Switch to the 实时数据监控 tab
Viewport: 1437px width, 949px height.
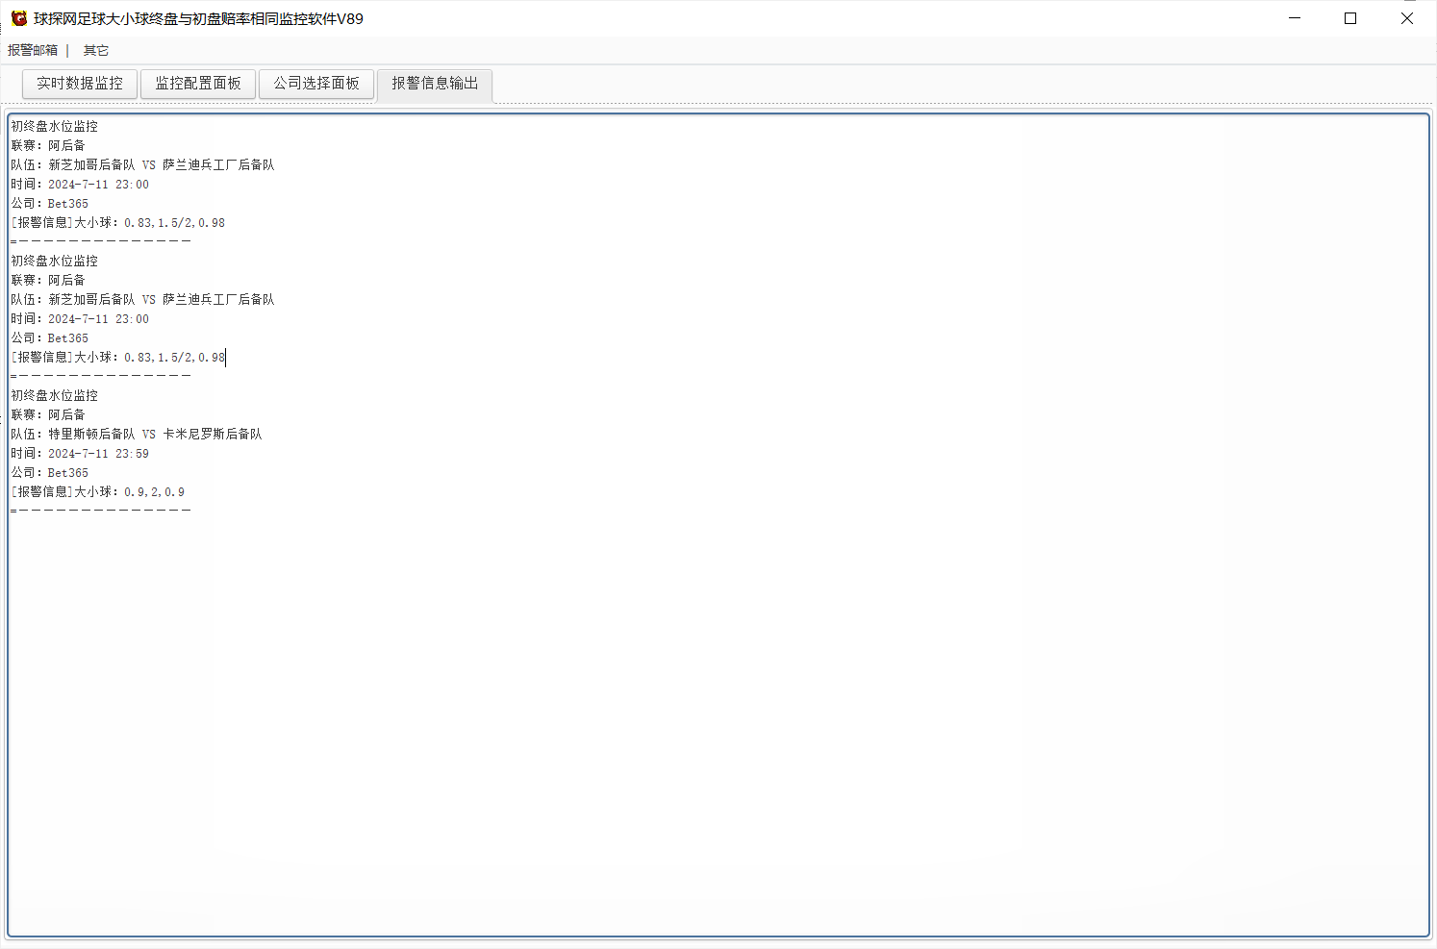coord(80,84)
